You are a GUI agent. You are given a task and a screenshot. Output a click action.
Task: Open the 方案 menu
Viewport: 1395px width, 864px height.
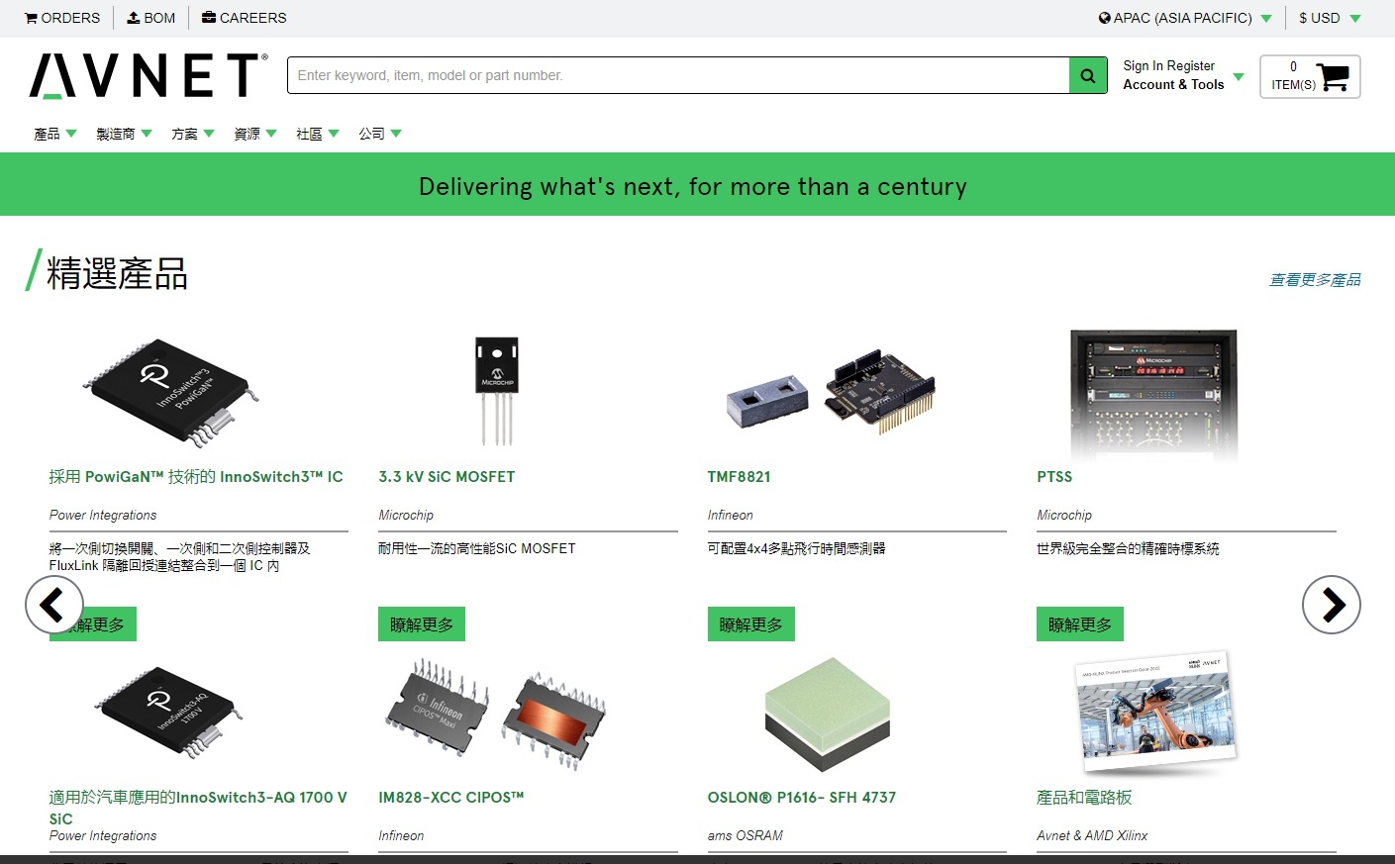coord(193,134)
